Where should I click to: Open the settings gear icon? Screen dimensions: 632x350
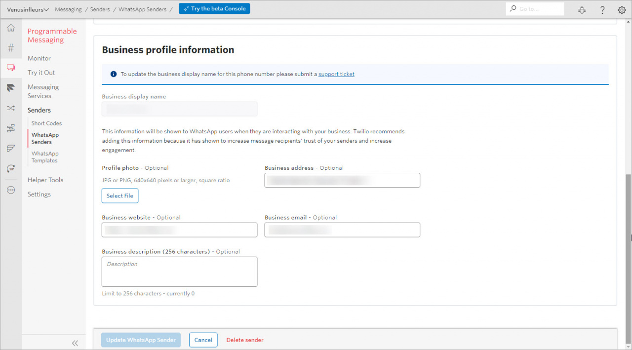(x=622, y=9)
